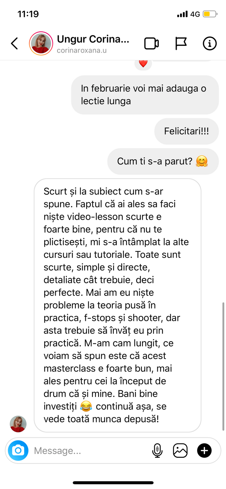Image resolution: width=226 pixels, height=489 pixels.
Task: Start a video call with camera icon
Action: [152, 43]
